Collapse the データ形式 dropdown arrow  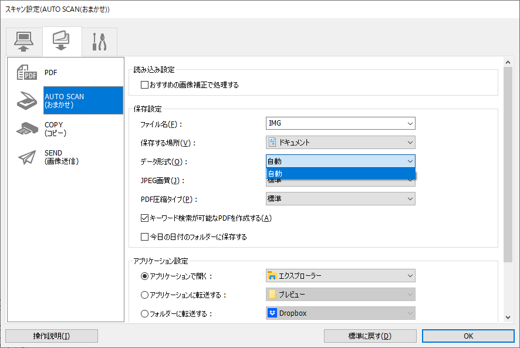pyautogui.click(x=410, y=161)
